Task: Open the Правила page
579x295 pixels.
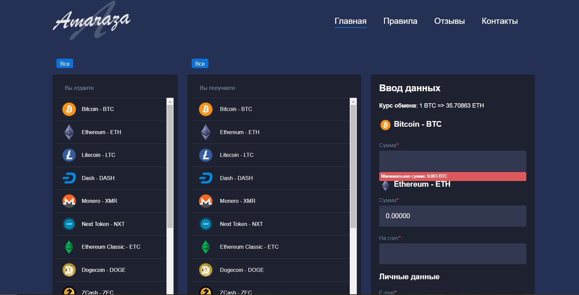Action: 400,21
